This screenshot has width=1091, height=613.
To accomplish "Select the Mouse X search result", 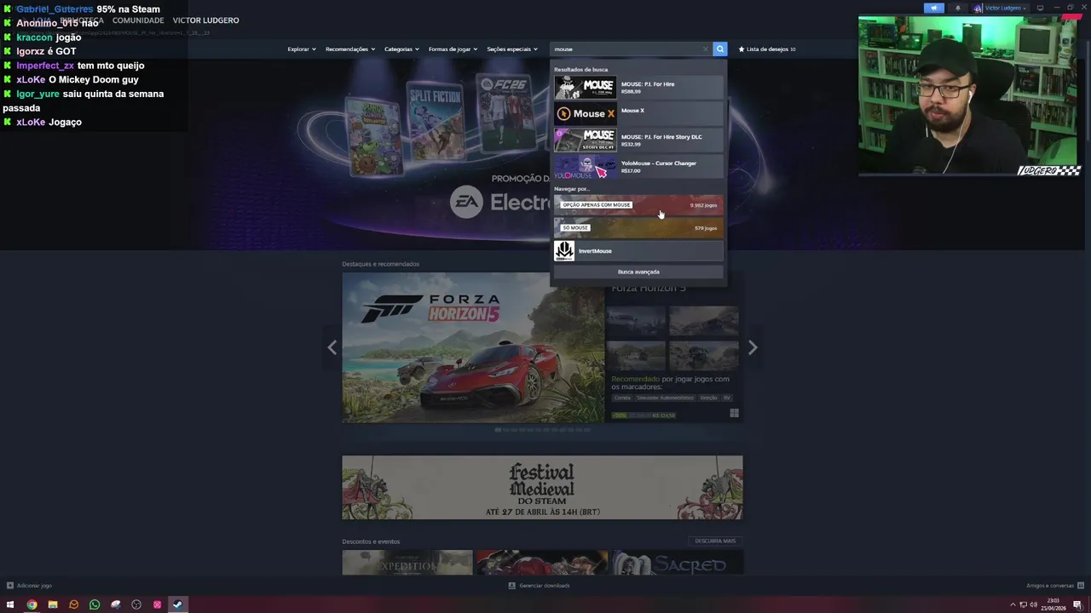I will (638, 114).
